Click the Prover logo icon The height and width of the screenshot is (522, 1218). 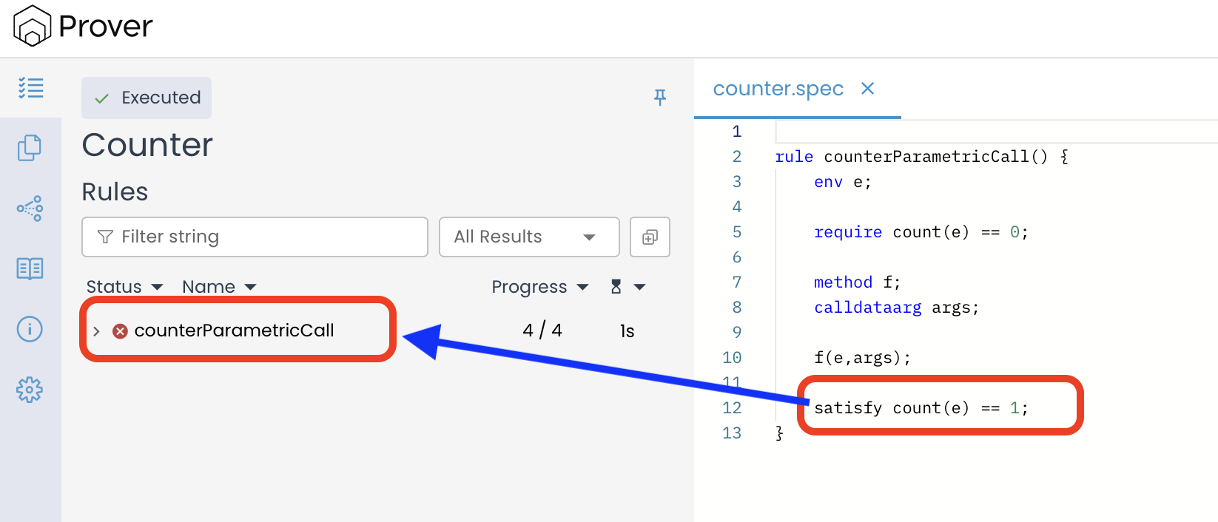click(x=32, y=26)
